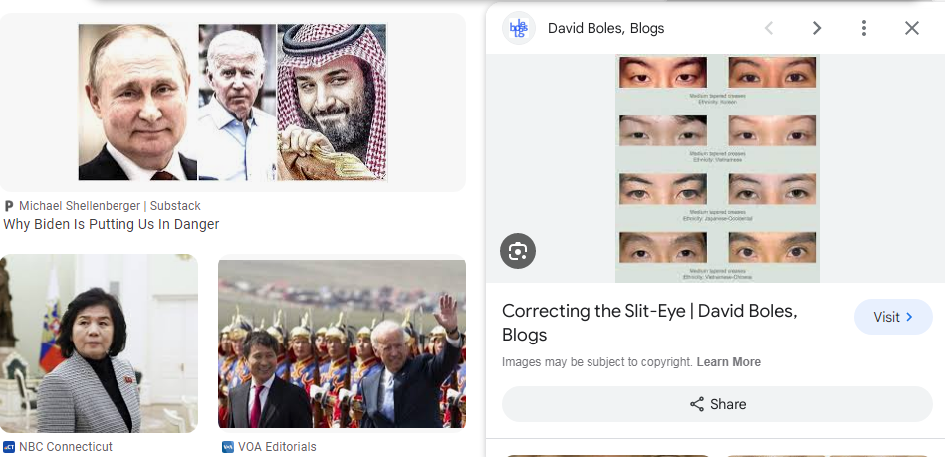Click the Substack favicon beside Michael Shellenberger
Image resolution: width=945 pixels, height=457 pixels.
(x=9, y=206)
